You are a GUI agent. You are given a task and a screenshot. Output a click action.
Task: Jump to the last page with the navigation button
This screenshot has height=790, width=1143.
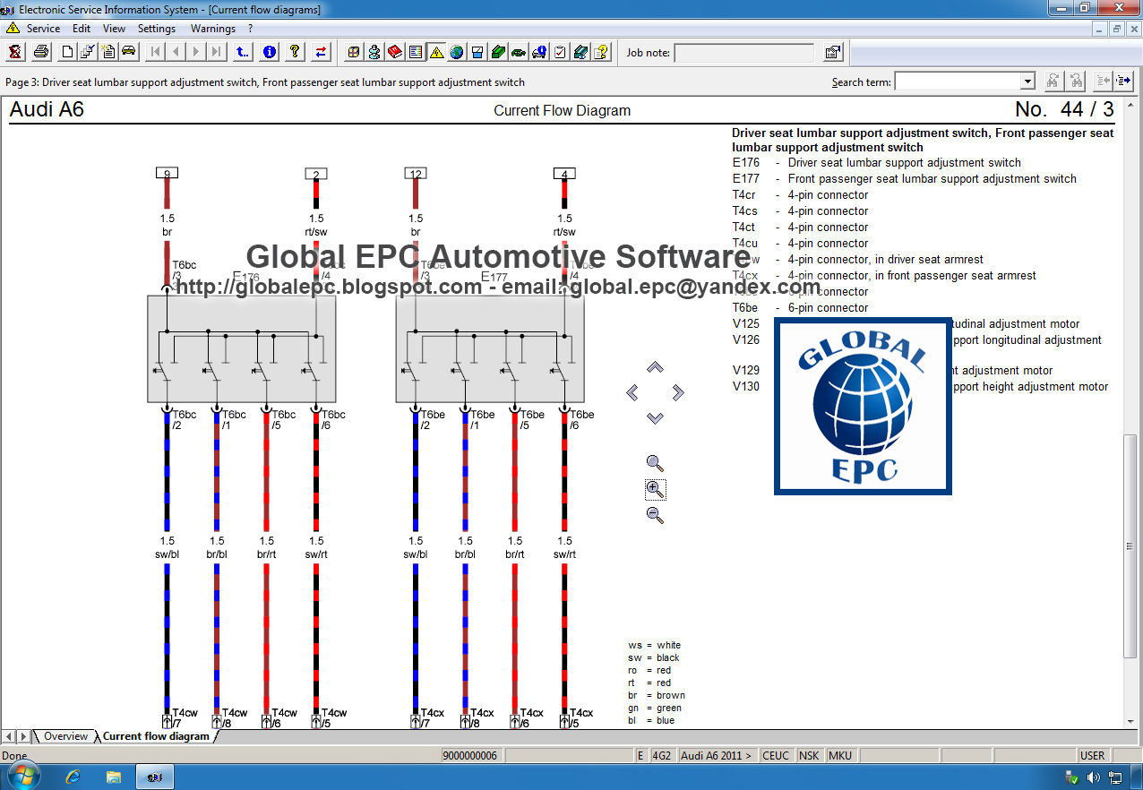point(215,51)
